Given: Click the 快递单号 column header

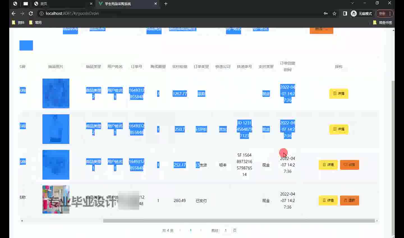Looking at the screenshot, I should tap(244, 67).
